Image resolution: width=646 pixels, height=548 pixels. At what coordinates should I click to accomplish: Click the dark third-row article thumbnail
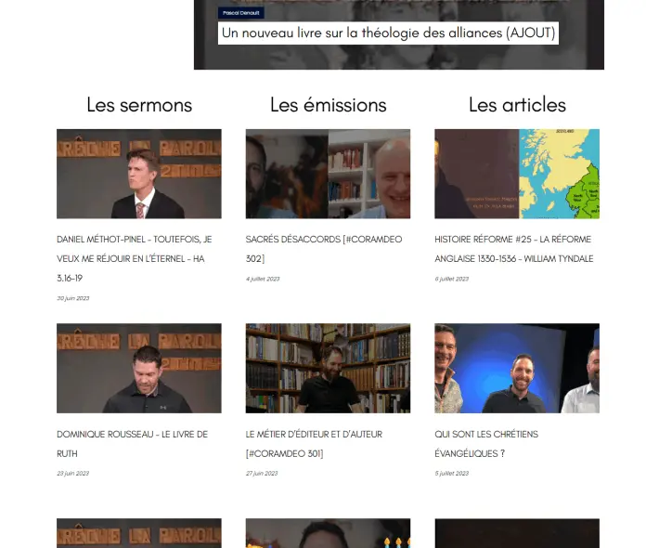pos(517,533)
